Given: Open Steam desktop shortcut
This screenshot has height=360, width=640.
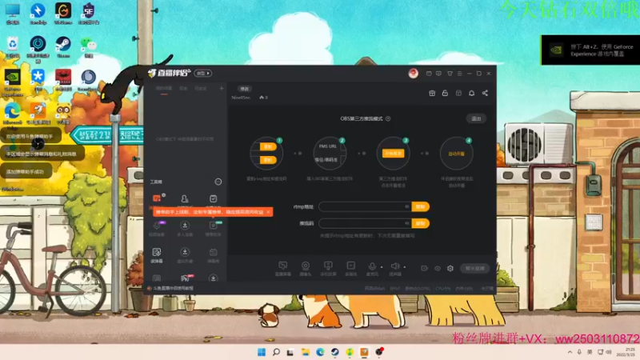Looking at the screenshot, I should click(63, 46).
